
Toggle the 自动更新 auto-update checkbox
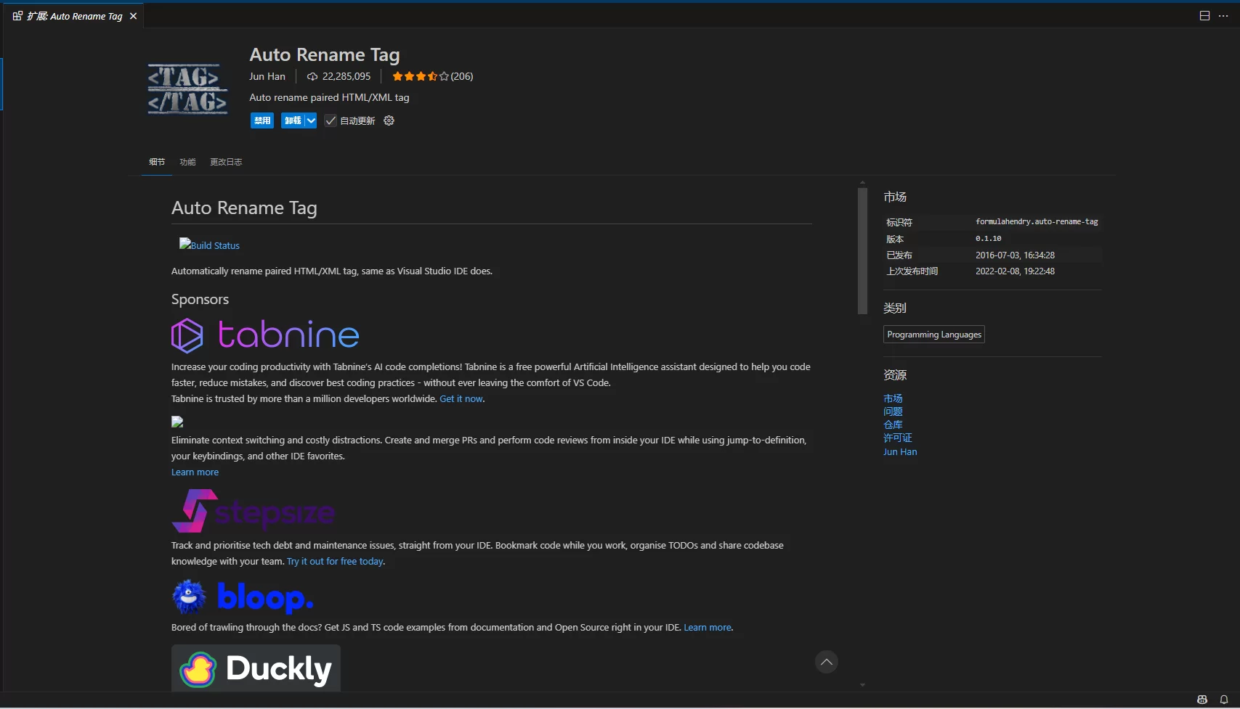click(x=331, y=120)
